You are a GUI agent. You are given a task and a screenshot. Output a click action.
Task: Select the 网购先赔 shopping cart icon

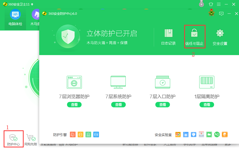pyautogui.click(x=30, y=137)
